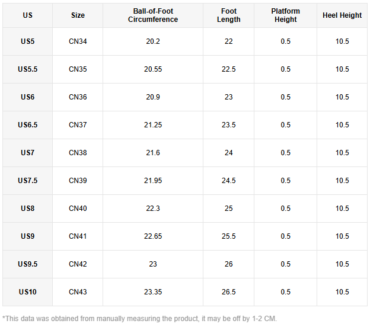This screenshot has width=370, height=327.
Task: Click the CN36 size cell
Action: pyautogui.click(x=78, y=97)
